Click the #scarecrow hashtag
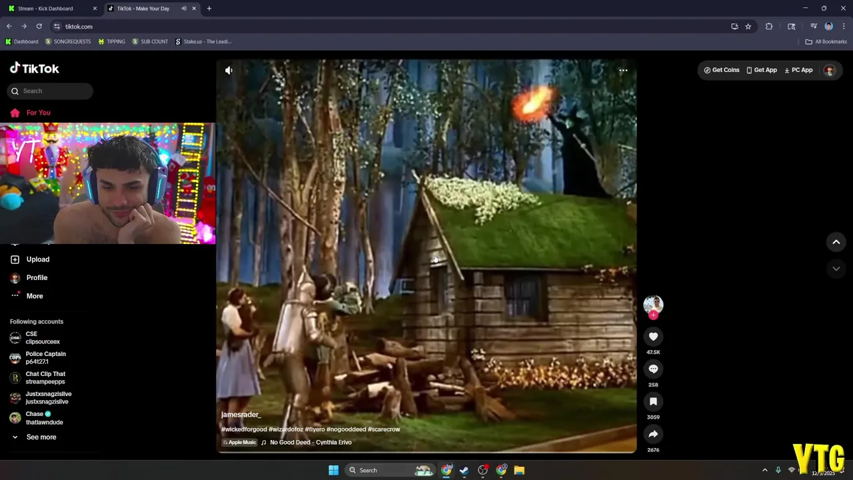Viewport: 853px width, 480px height. [384, 429]
